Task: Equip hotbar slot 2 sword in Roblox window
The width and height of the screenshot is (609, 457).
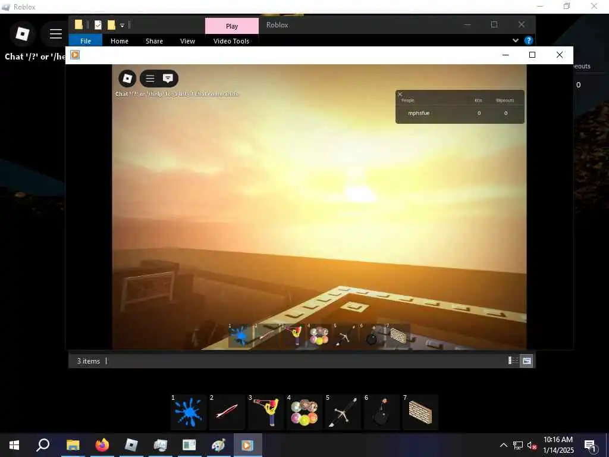Action: coord(227,412)
